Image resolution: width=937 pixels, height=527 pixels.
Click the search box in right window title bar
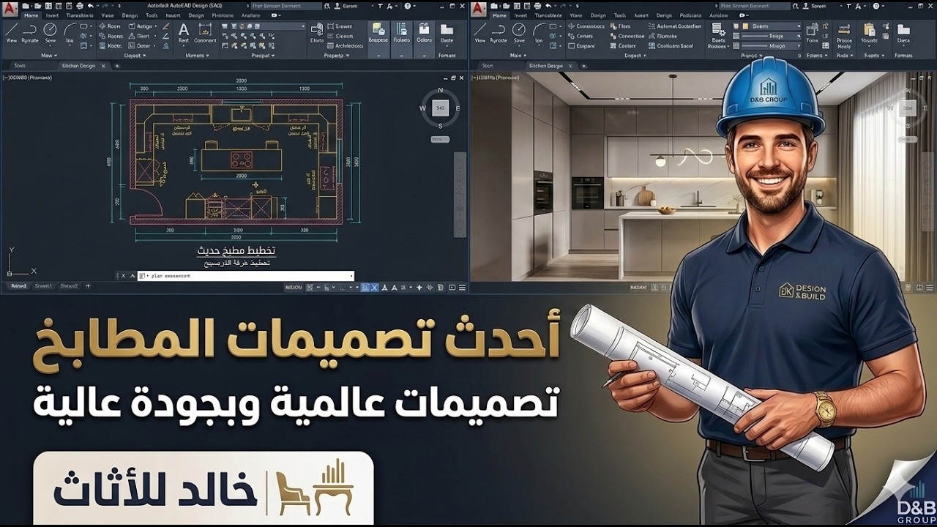(x=754, y=6)
